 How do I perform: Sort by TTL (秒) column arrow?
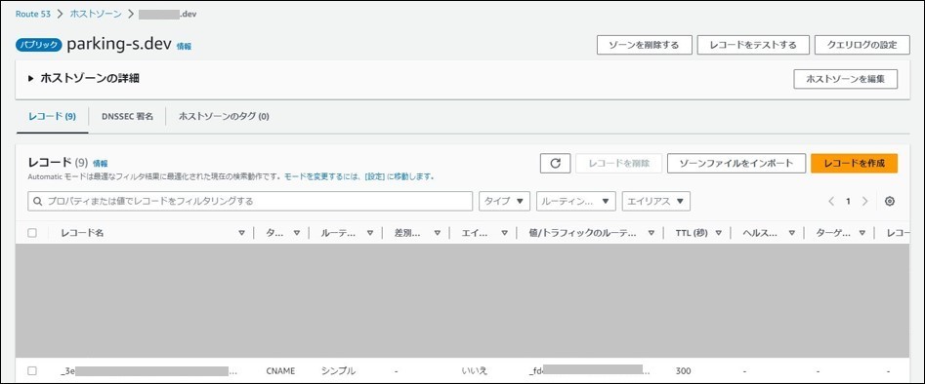click(x=719, y=233)
